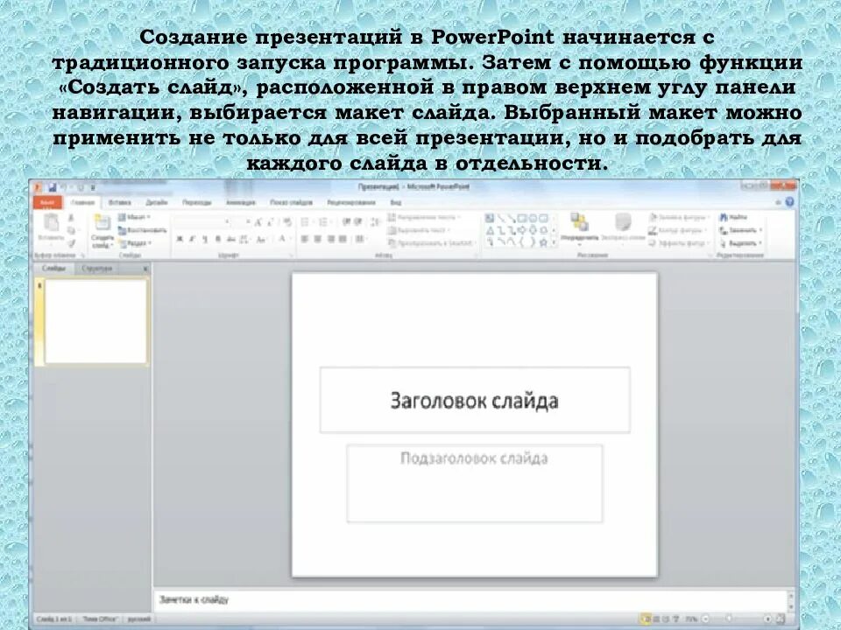This screenshot has width=841, height=630.
Task: Click the increase indent icon
Action: pyautogui.click(x=357, y=221)
